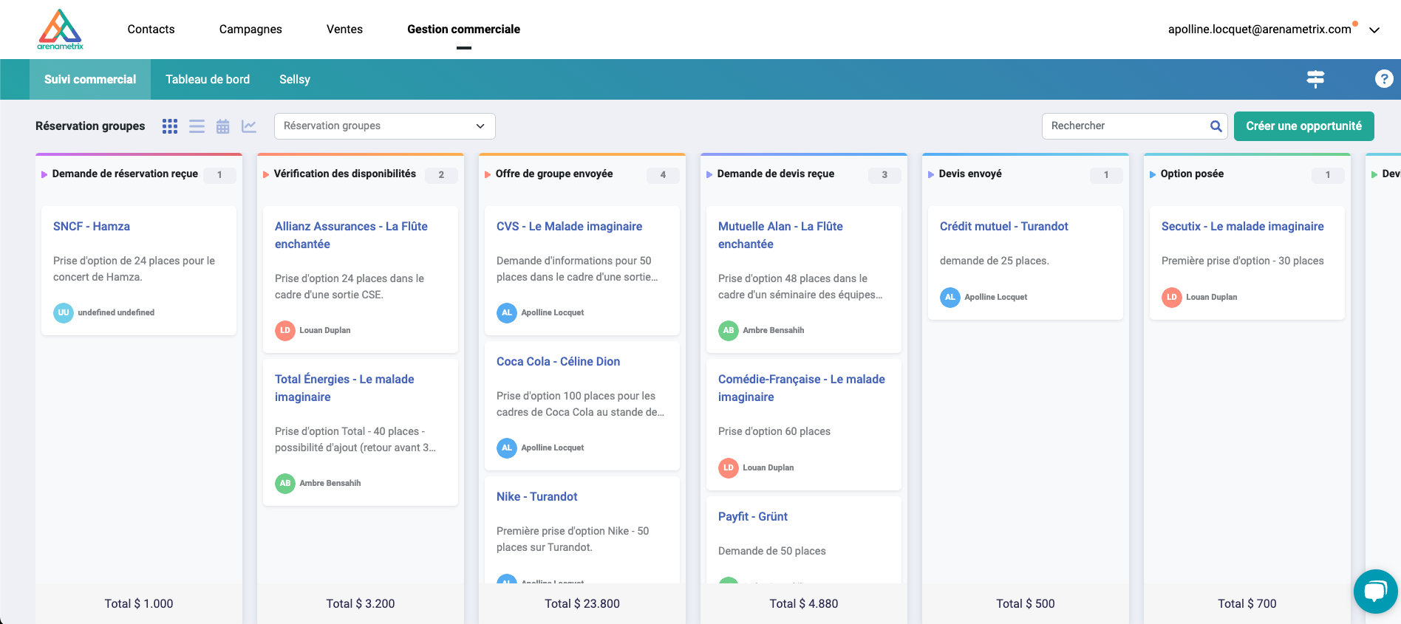1401x624 pixels.
Task: Click the UU avatar on SNCF card
Action: click(64, 312)
